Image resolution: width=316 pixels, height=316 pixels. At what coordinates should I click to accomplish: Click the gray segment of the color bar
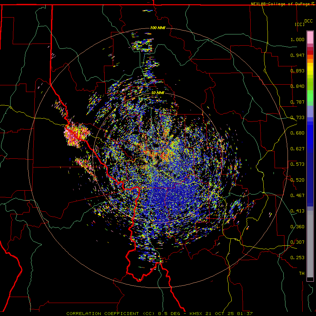(x=310, y=244)
